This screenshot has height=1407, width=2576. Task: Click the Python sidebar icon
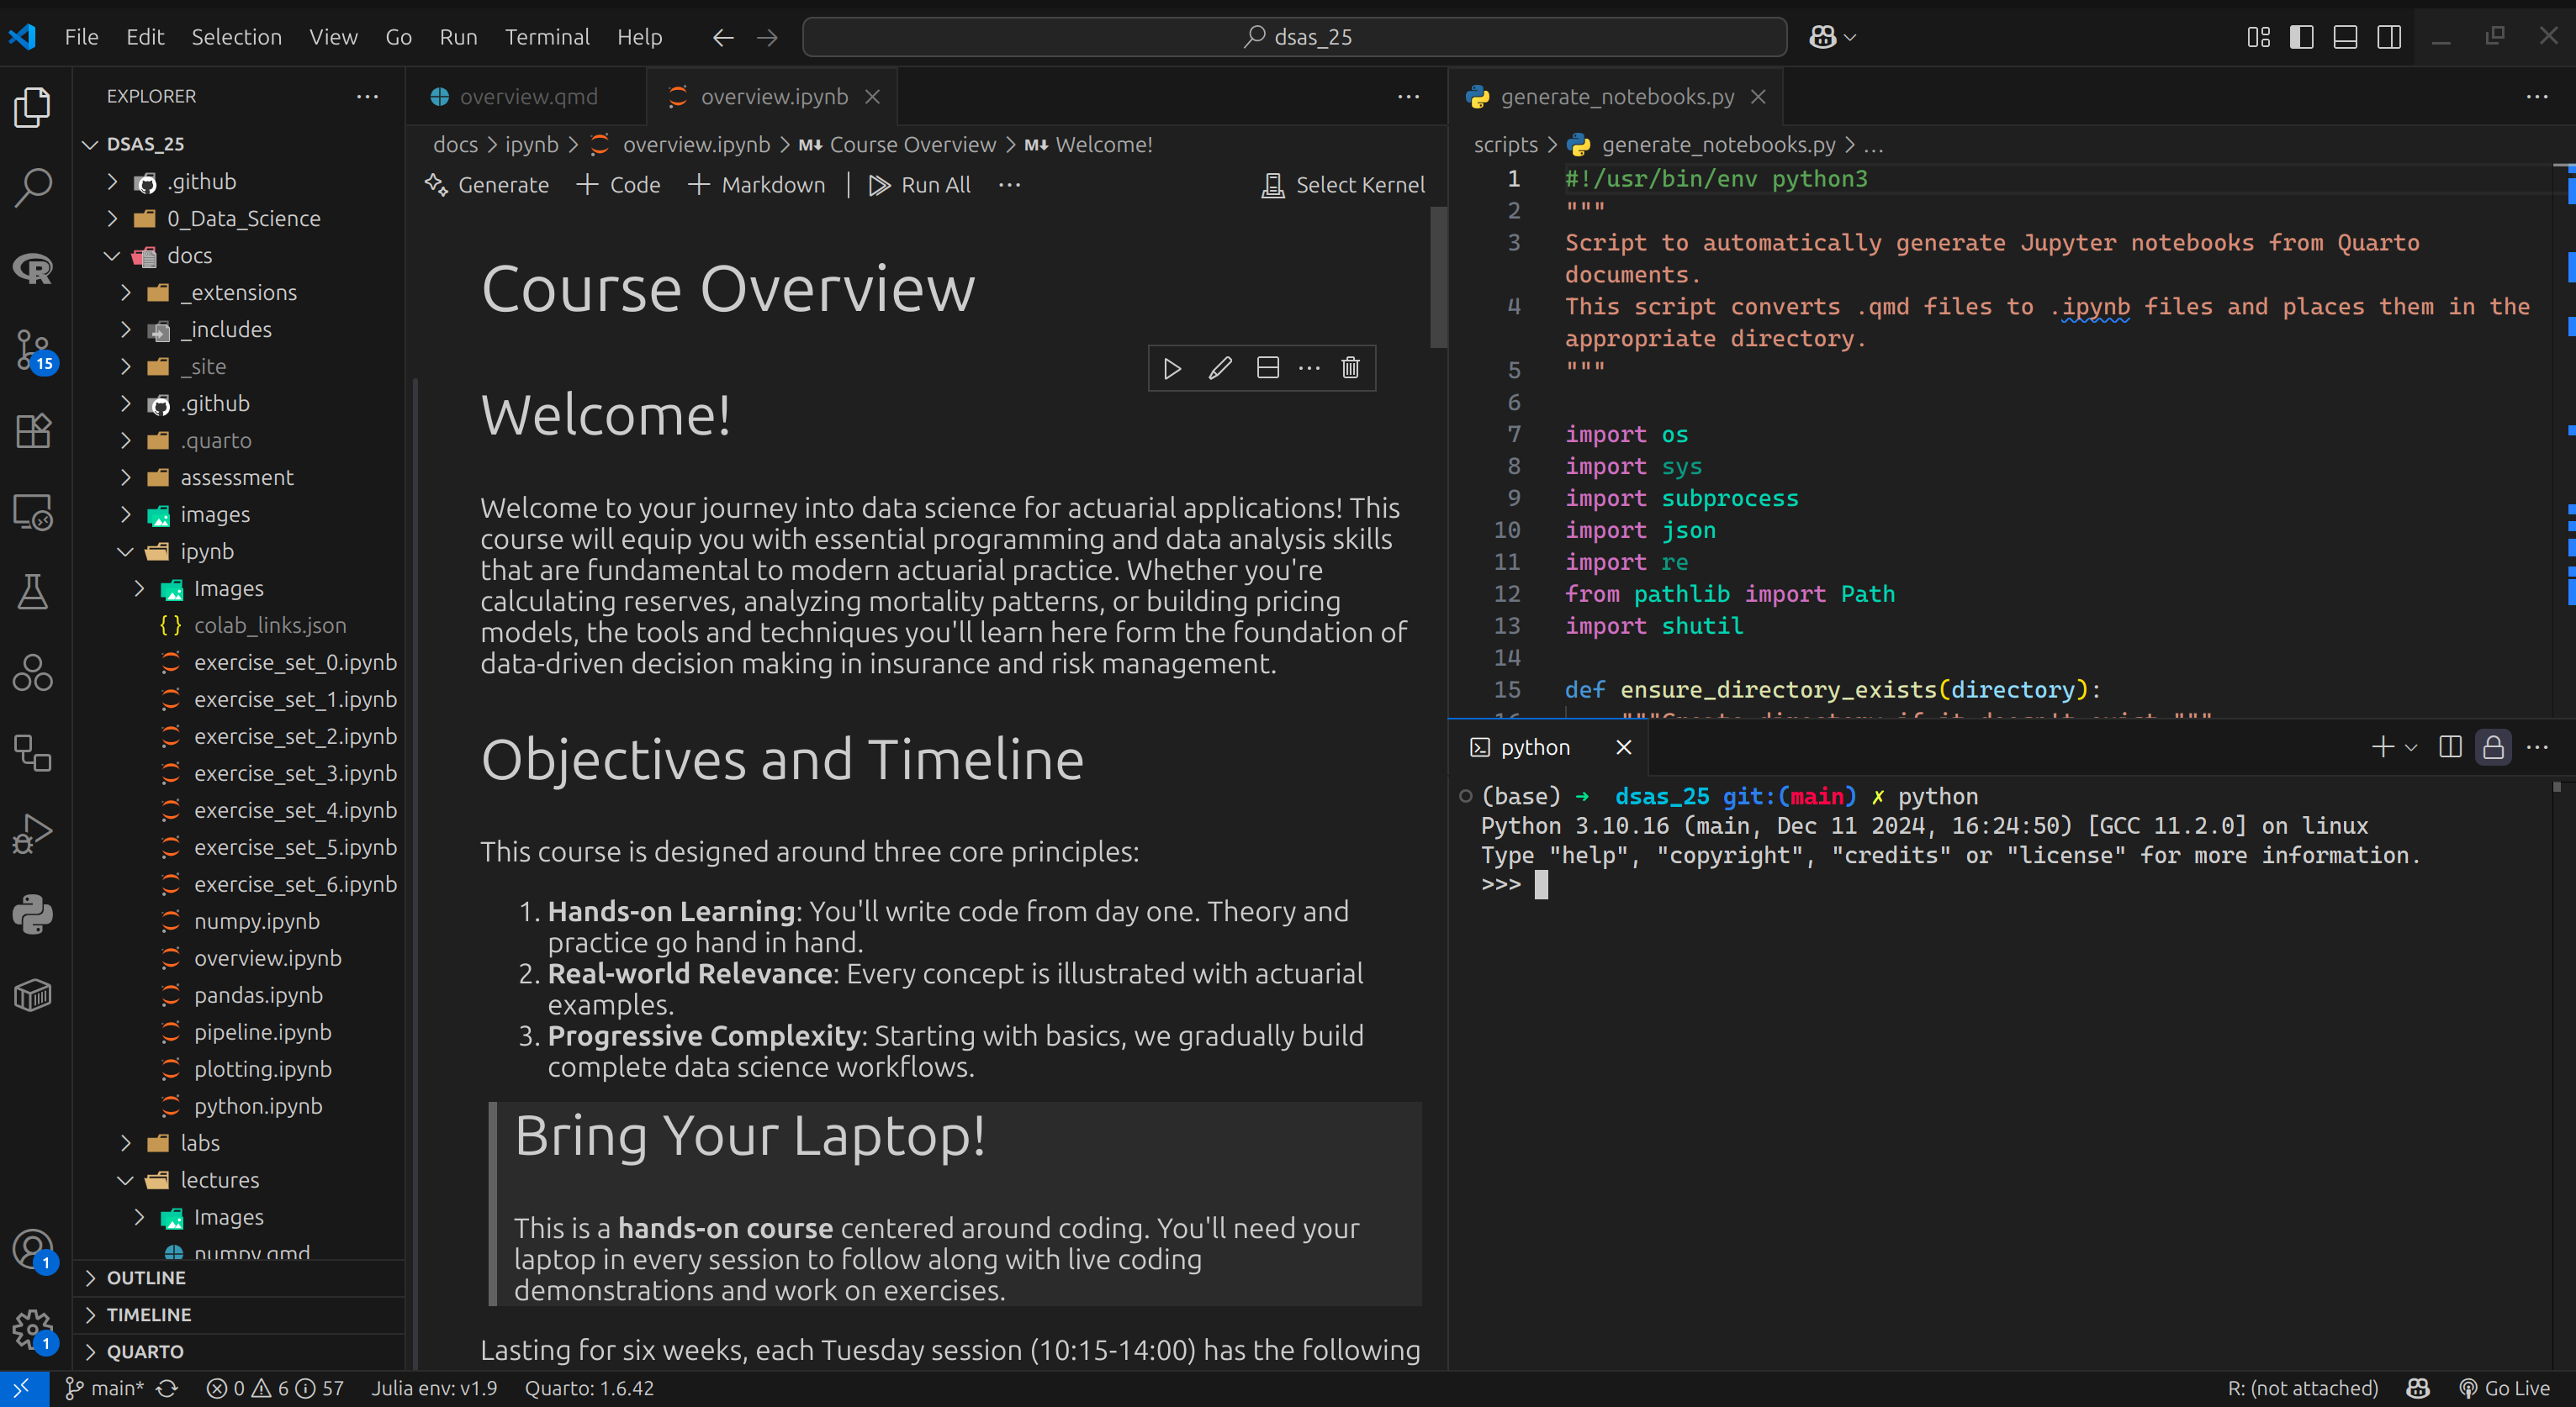33,914
